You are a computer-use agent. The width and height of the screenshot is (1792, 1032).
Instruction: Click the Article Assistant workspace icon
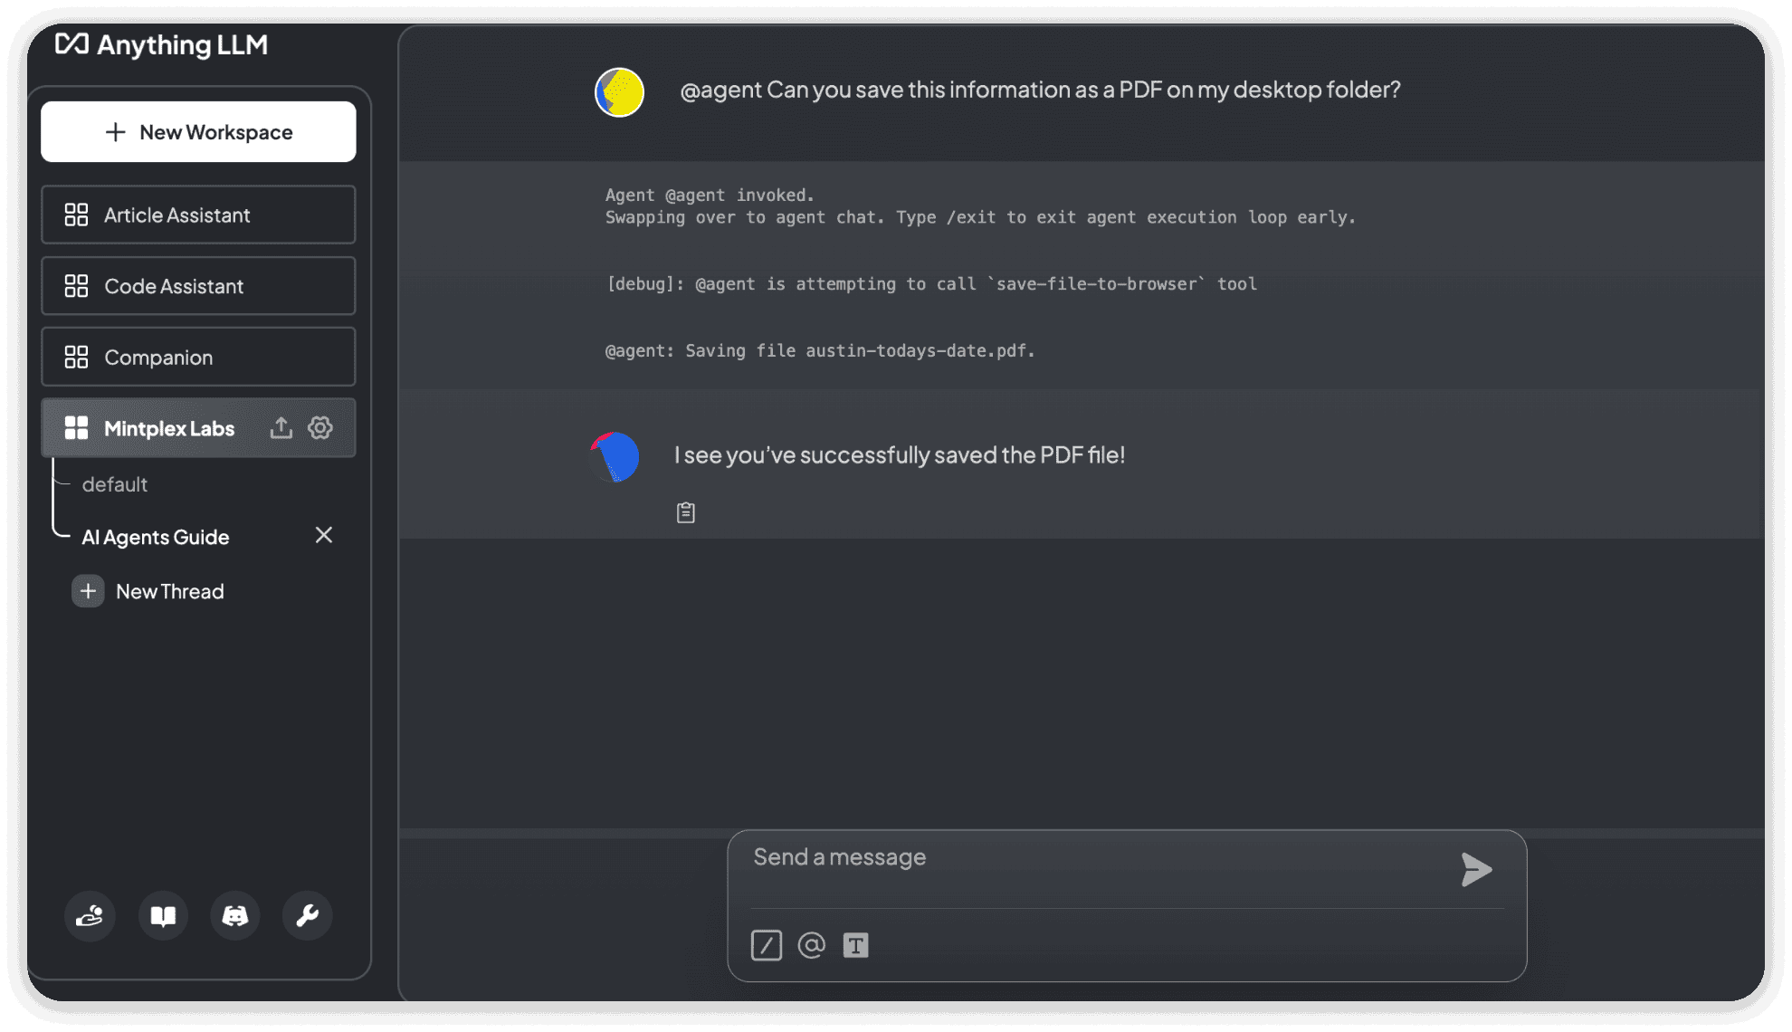click(74, 215)
